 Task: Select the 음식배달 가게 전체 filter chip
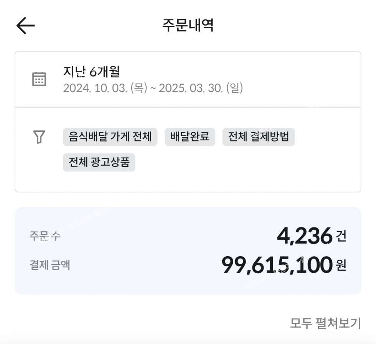point(110,137)
